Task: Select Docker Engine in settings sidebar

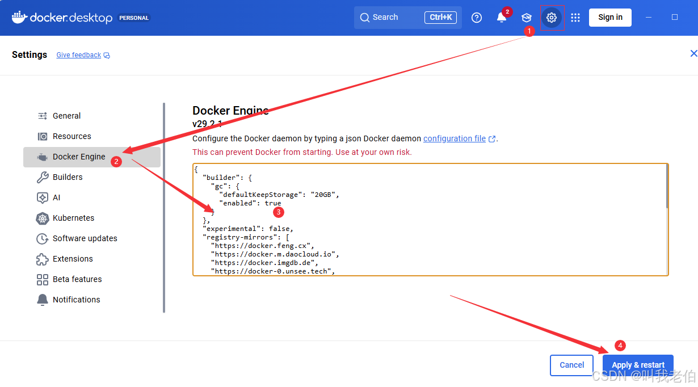Action: 92,157
